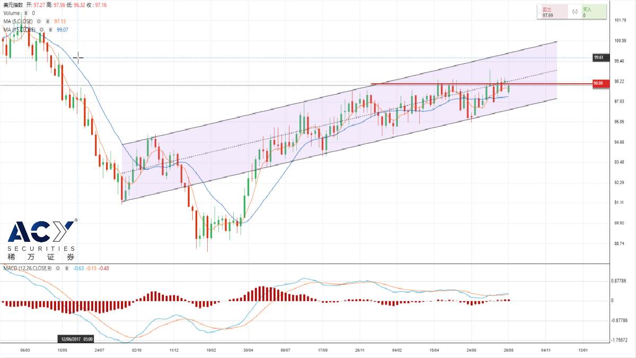Click the 98.09 red price label
The image size is (636, 358).
tap(599, 83)
